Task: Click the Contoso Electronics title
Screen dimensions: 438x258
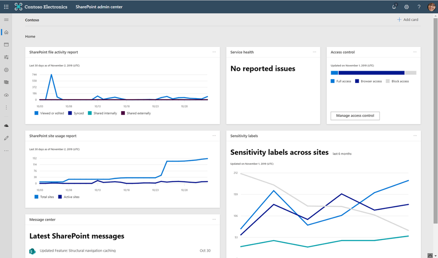Action: pyautogui.click(x=46, y=7)
